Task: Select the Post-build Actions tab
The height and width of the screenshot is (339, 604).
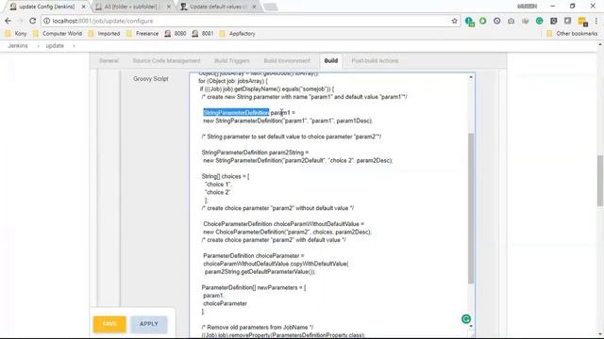Action: click(375, 60)
